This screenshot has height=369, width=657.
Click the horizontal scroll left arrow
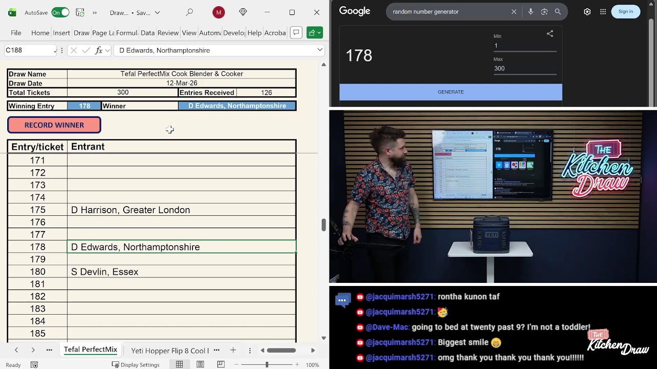coord(262,351)
